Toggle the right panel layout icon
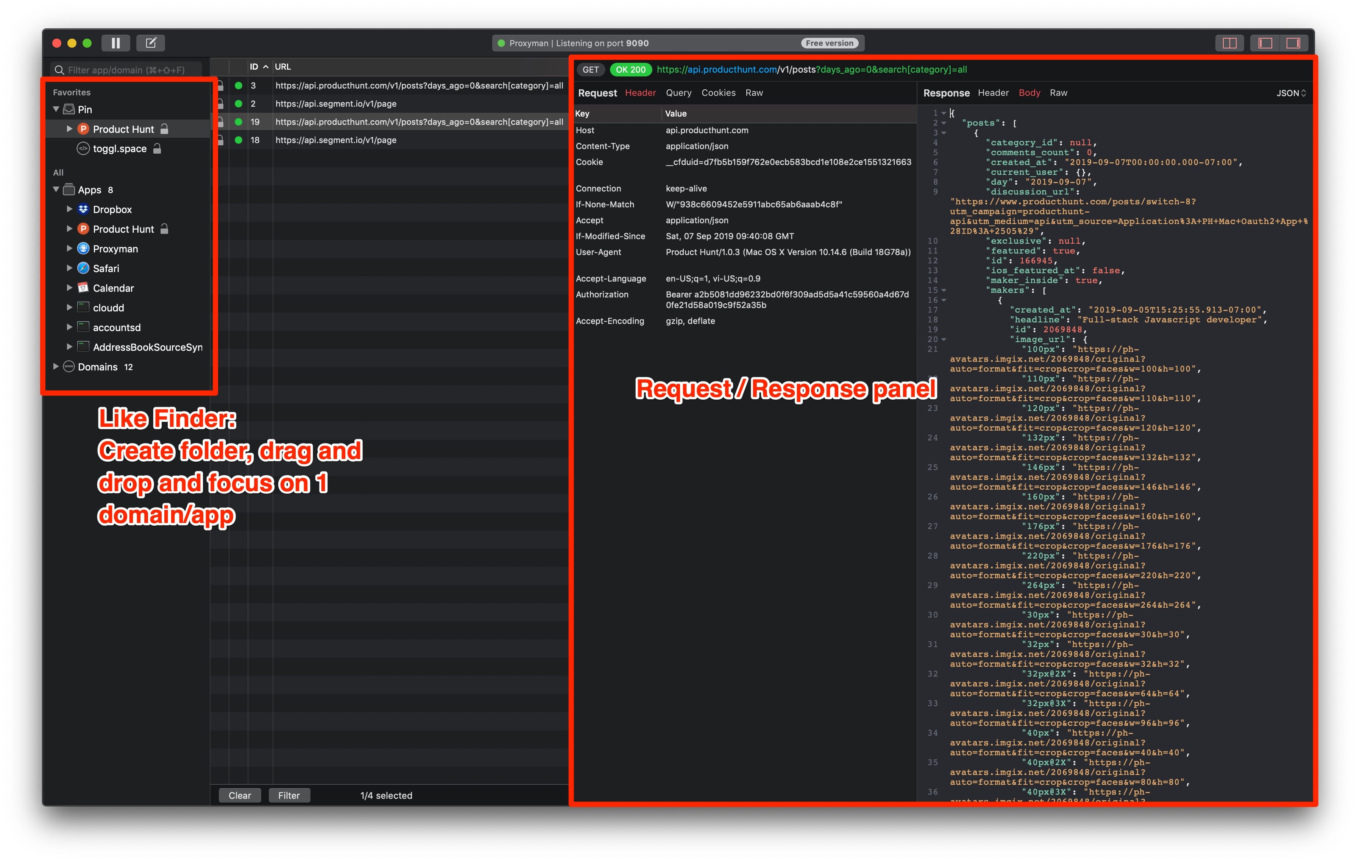Screen dimensions: 1357x862 1293,44
